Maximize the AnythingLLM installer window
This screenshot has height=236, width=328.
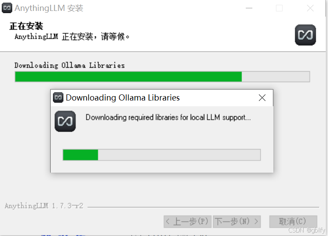(x=279, y=8)
